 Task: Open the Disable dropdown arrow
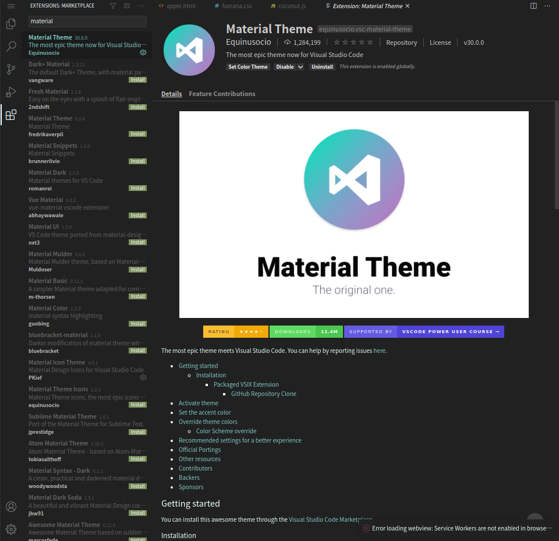(x=300, y=67)
